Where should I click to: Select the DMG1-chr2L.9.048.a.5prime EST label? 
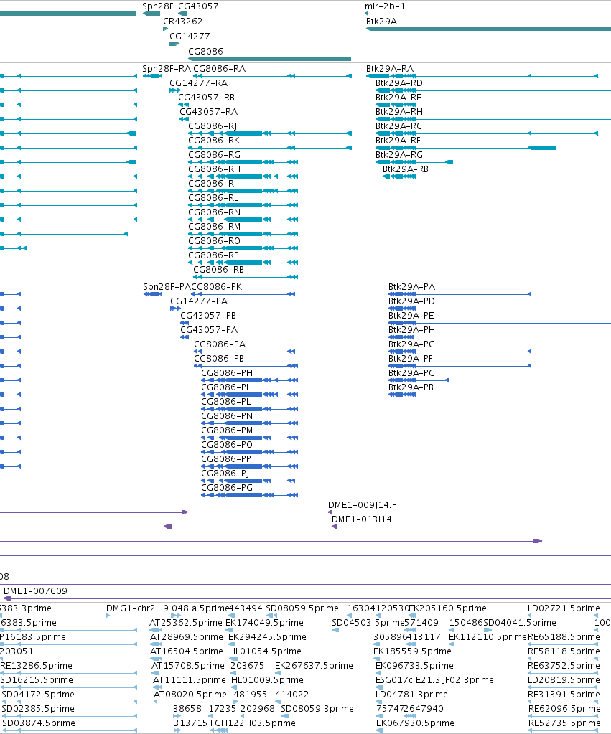click(168, 608)
